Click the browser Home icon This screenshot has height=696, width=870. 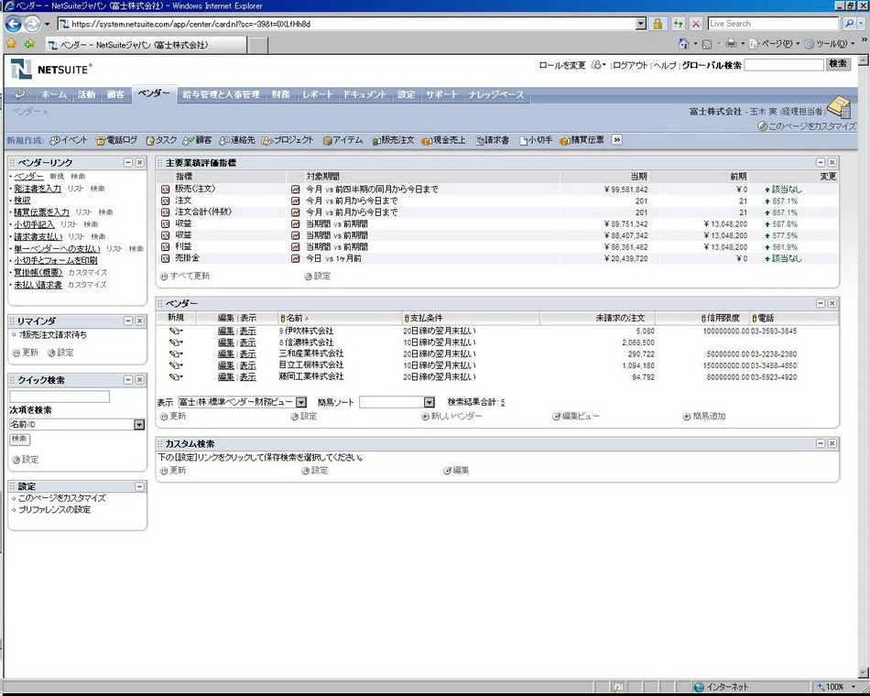coord(683,43)
